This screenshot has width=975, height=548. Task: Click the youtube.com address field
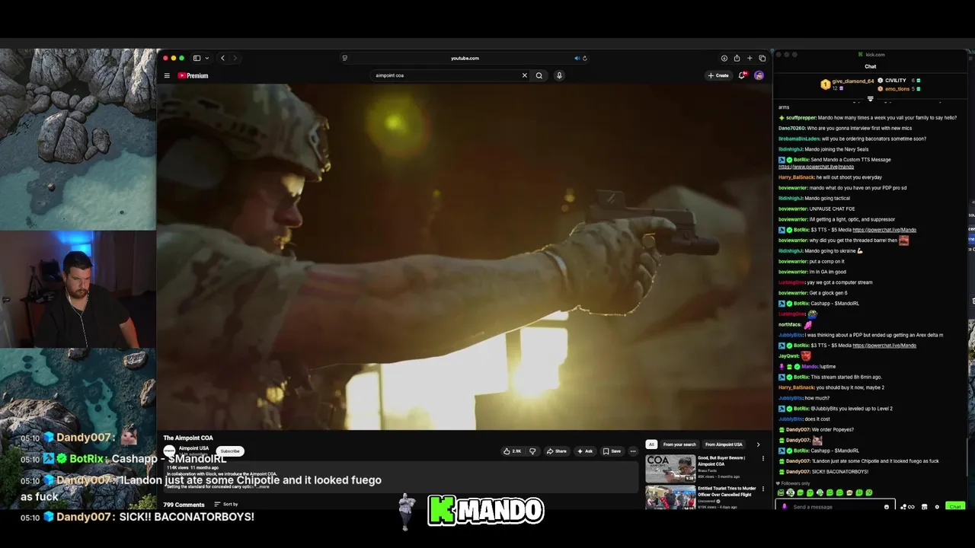point(465,58)
